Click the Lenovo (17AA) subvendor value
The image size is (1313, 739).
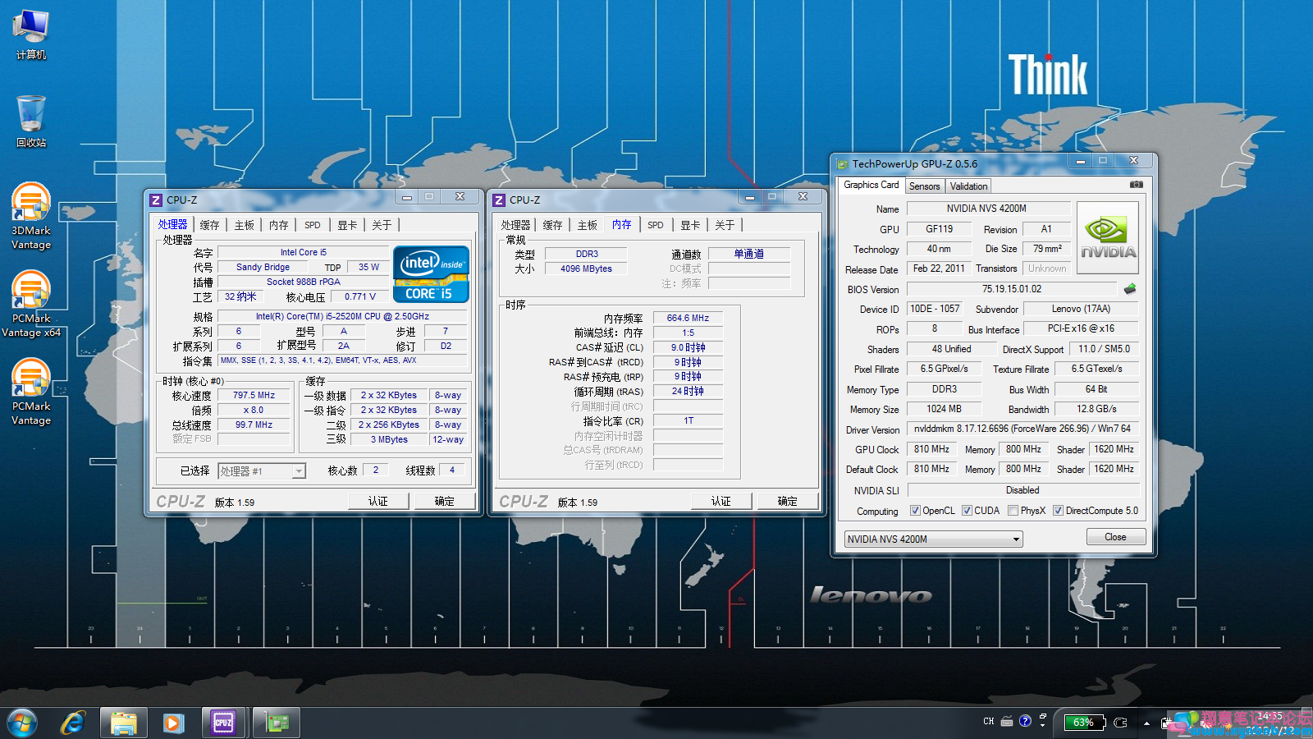pos(1081,309)
